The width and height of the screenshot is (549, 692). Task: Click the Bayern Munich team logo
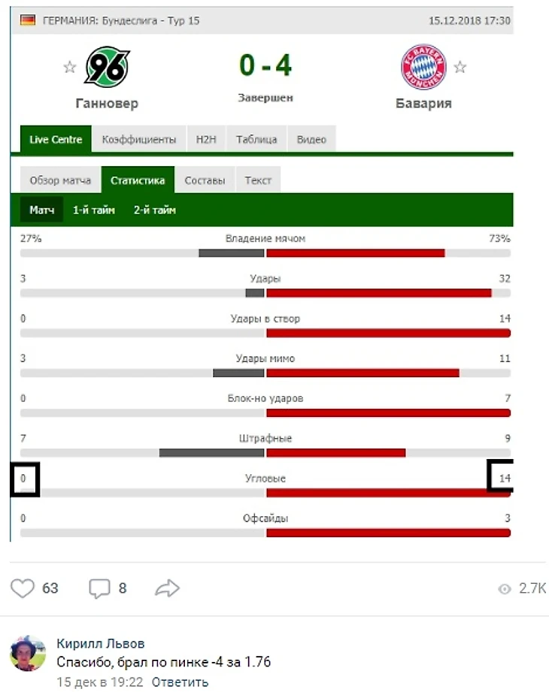423,68
